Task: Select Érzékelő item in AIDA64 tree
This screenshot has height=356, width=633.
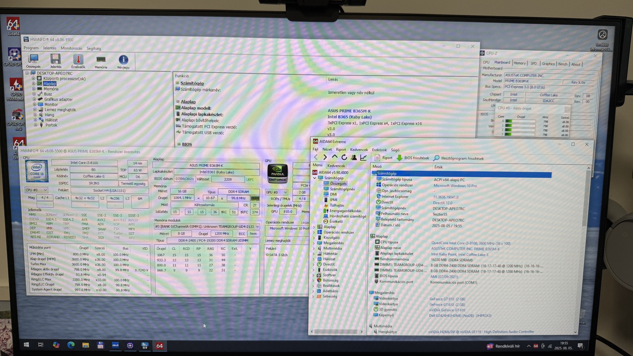Action: click(x=336, y=222)
